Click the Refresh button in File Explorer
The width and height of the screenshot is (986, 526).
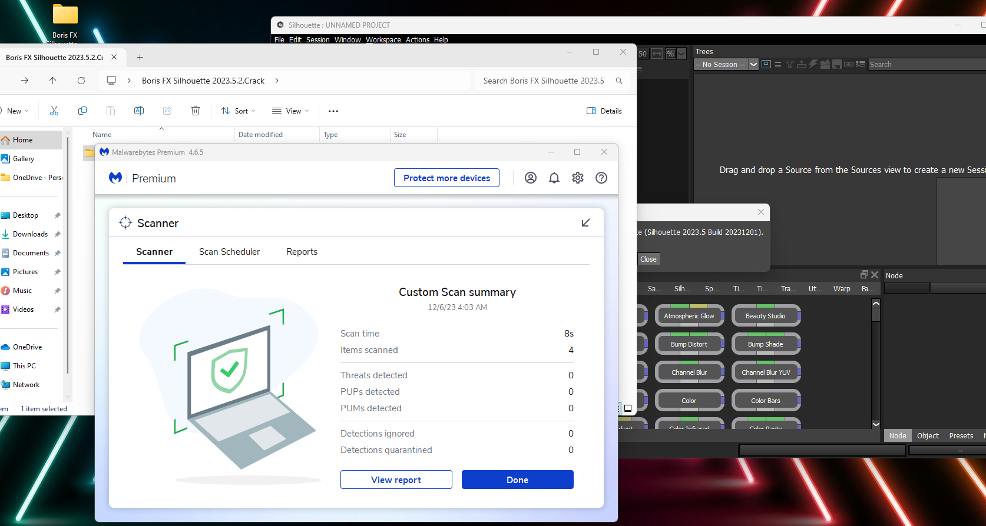coord(81,81)
